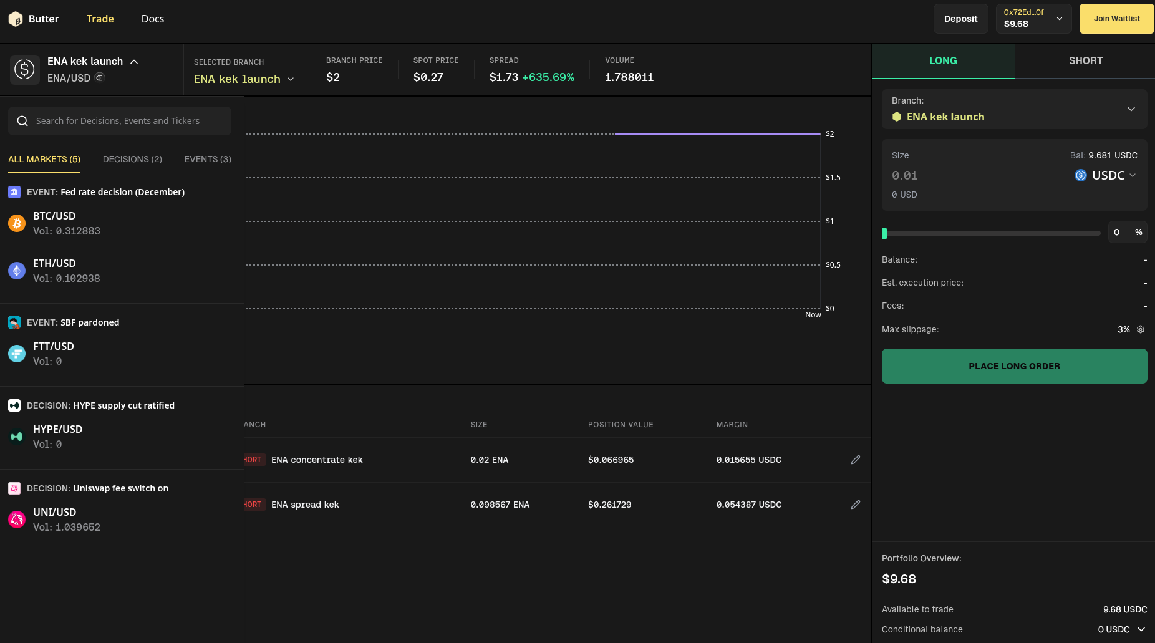Collapse the ENA kek launch market selector
Viewport: 1155px width, 643px height.
134,62
